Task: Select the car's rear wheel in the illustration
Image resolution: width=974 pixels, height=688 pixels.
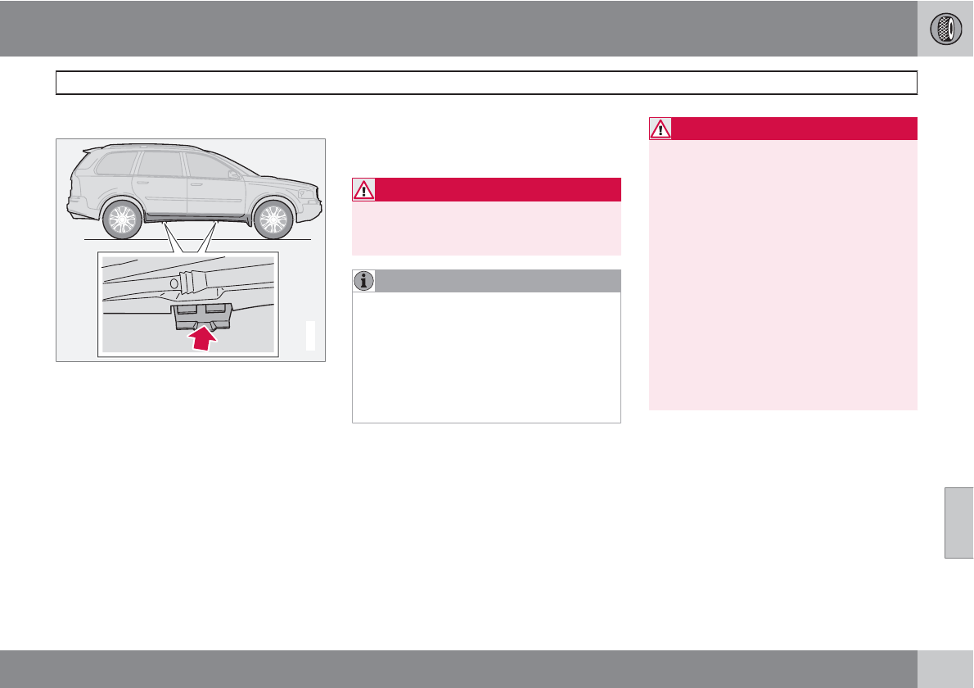Action: tap(124, 220)
